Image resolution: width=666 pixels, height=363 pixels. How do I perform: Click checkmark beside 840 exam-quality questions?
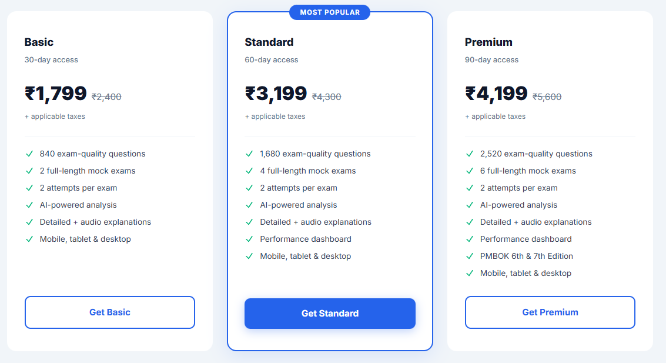tap(29, 154)
